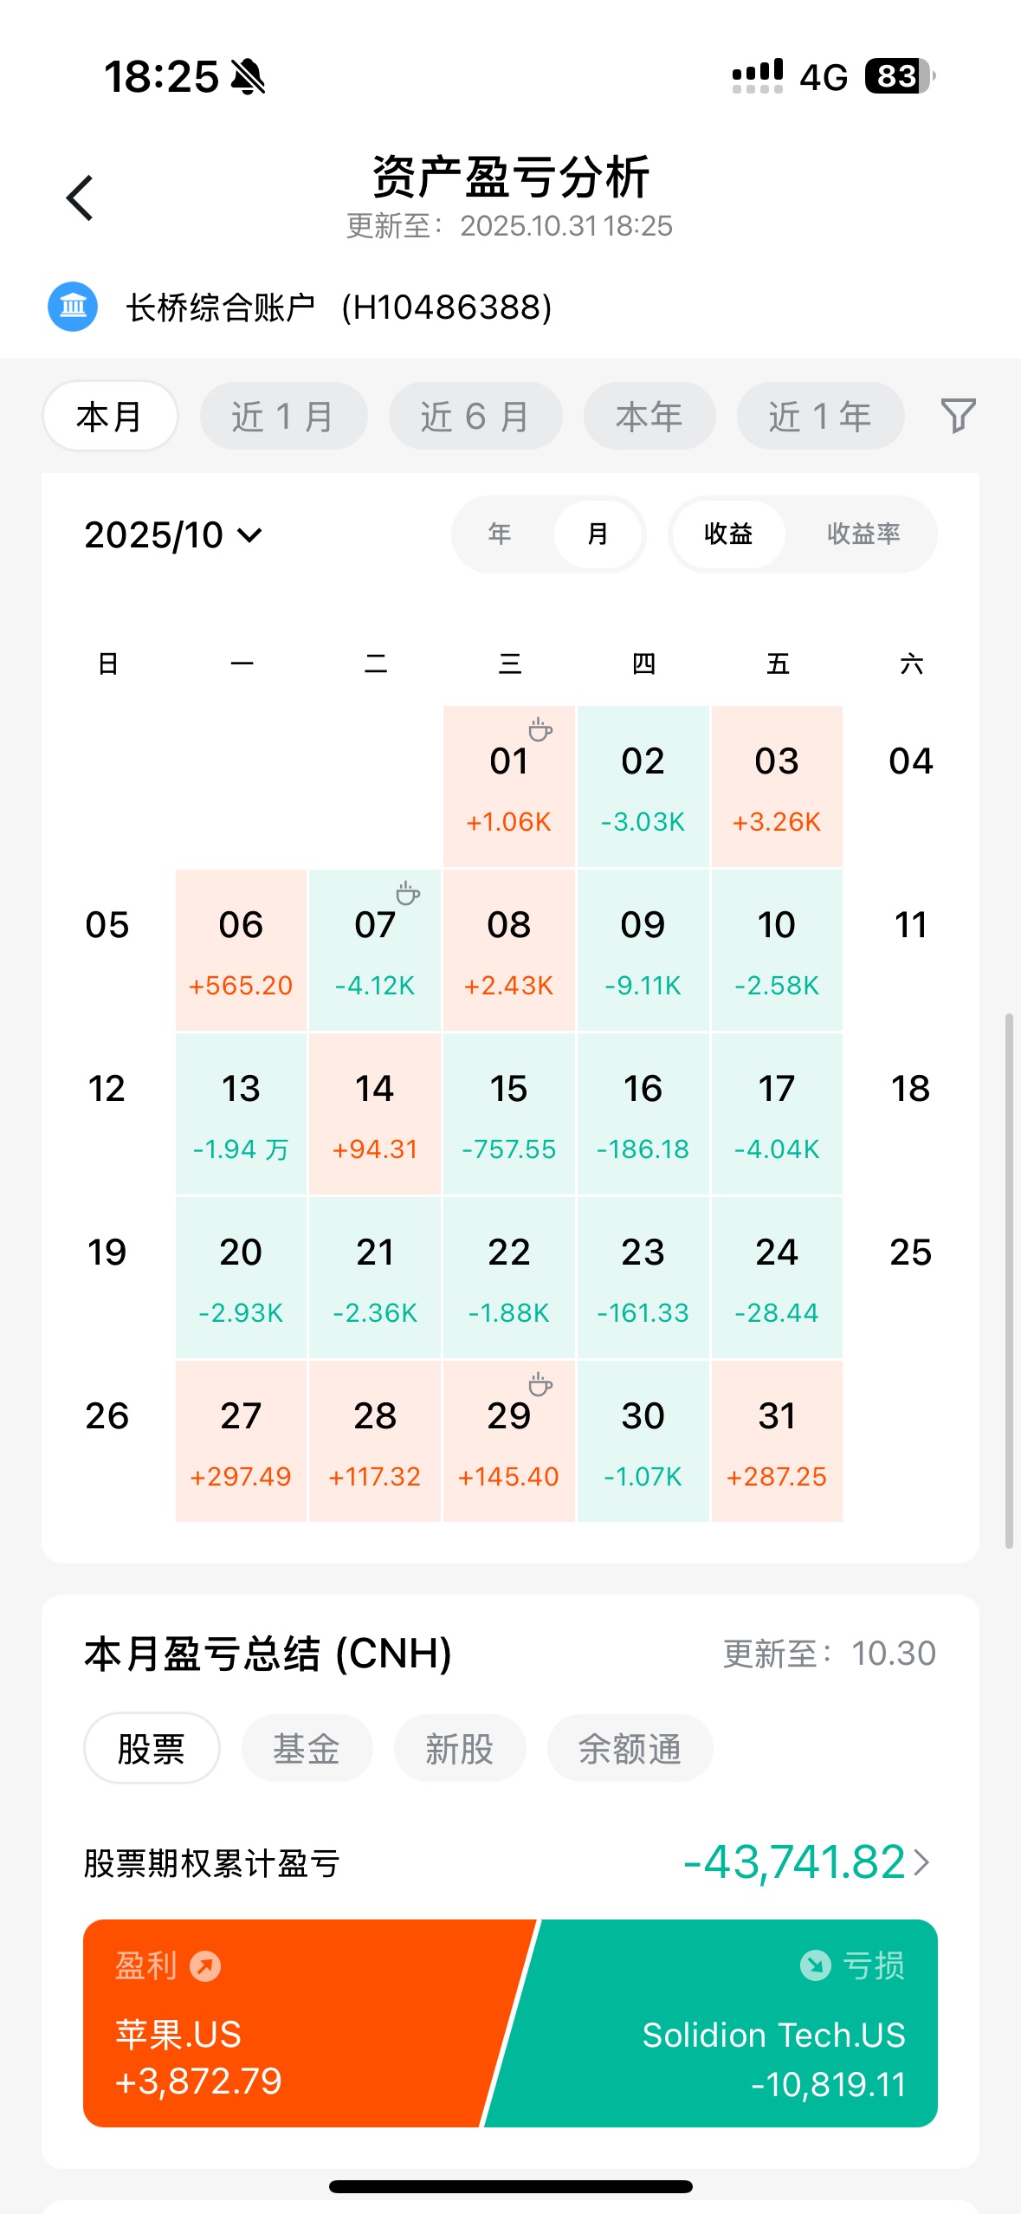Tap the coffee cup icon on day 01

click(540, 729)
